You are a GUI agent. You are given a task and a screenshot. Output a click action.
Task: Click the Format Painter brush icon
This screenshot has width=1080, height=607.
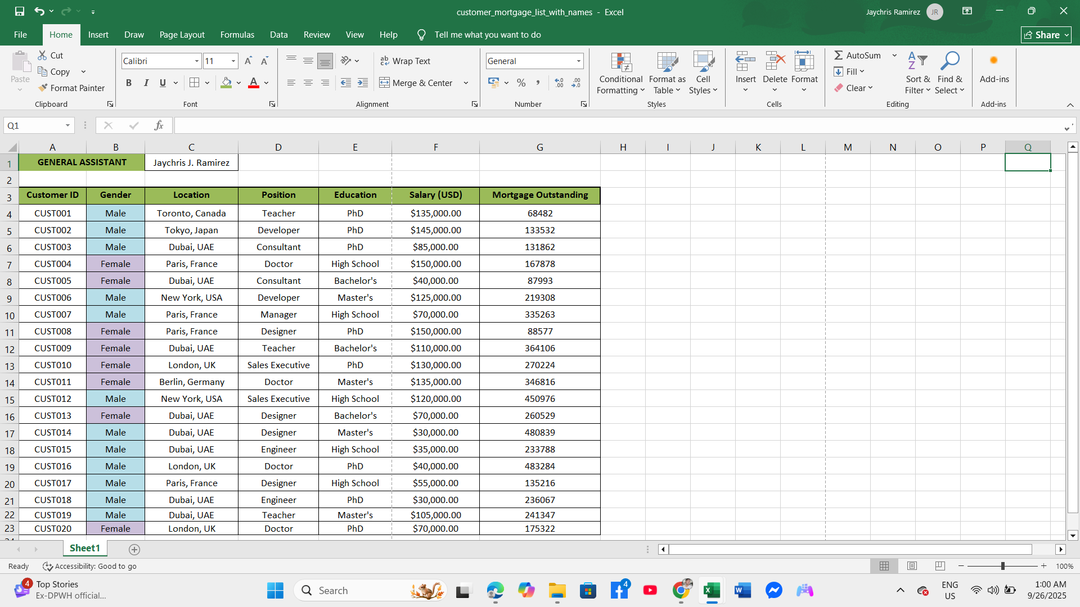point(43,88)
